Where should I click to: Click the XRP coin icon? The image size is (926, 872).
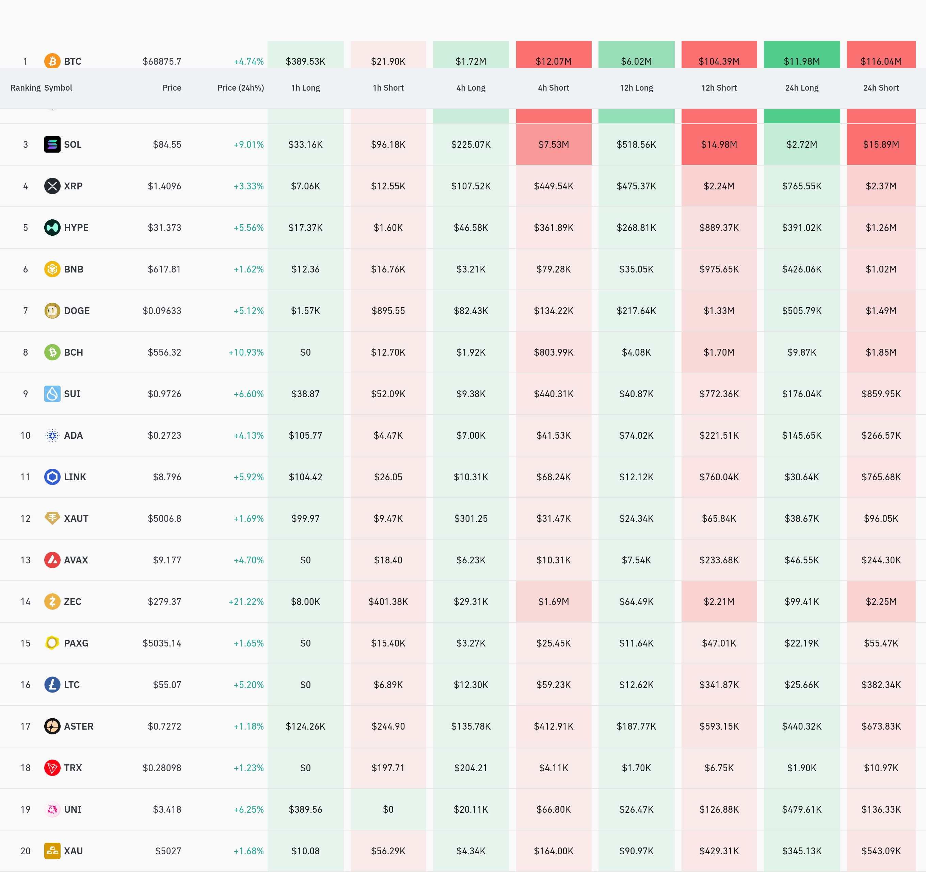[52, 186]
